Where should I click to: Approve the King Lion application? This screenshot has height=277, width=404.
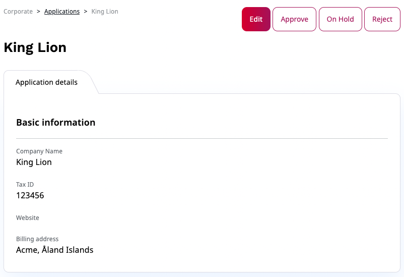tap(294, 19)
